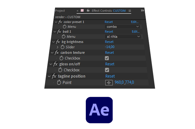This screenshot has width=195, height=129.
Task: Click the lock icon in panel header
Action: pyautogui.click(x=88, y=10)
